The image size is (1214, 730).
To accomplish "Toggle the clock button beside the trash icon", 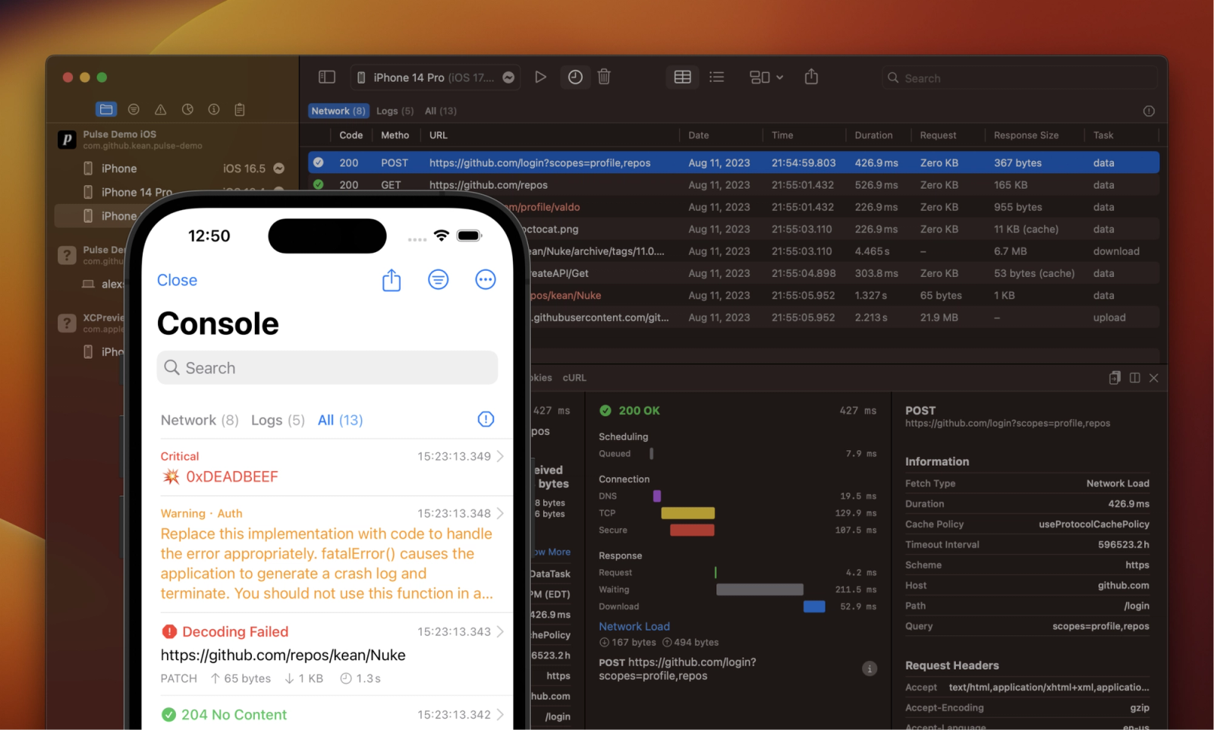I will (x=575, y=77).
